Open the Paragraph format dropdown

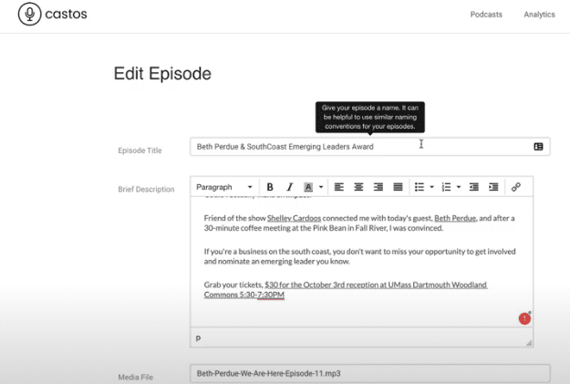(x=224, y=187)
